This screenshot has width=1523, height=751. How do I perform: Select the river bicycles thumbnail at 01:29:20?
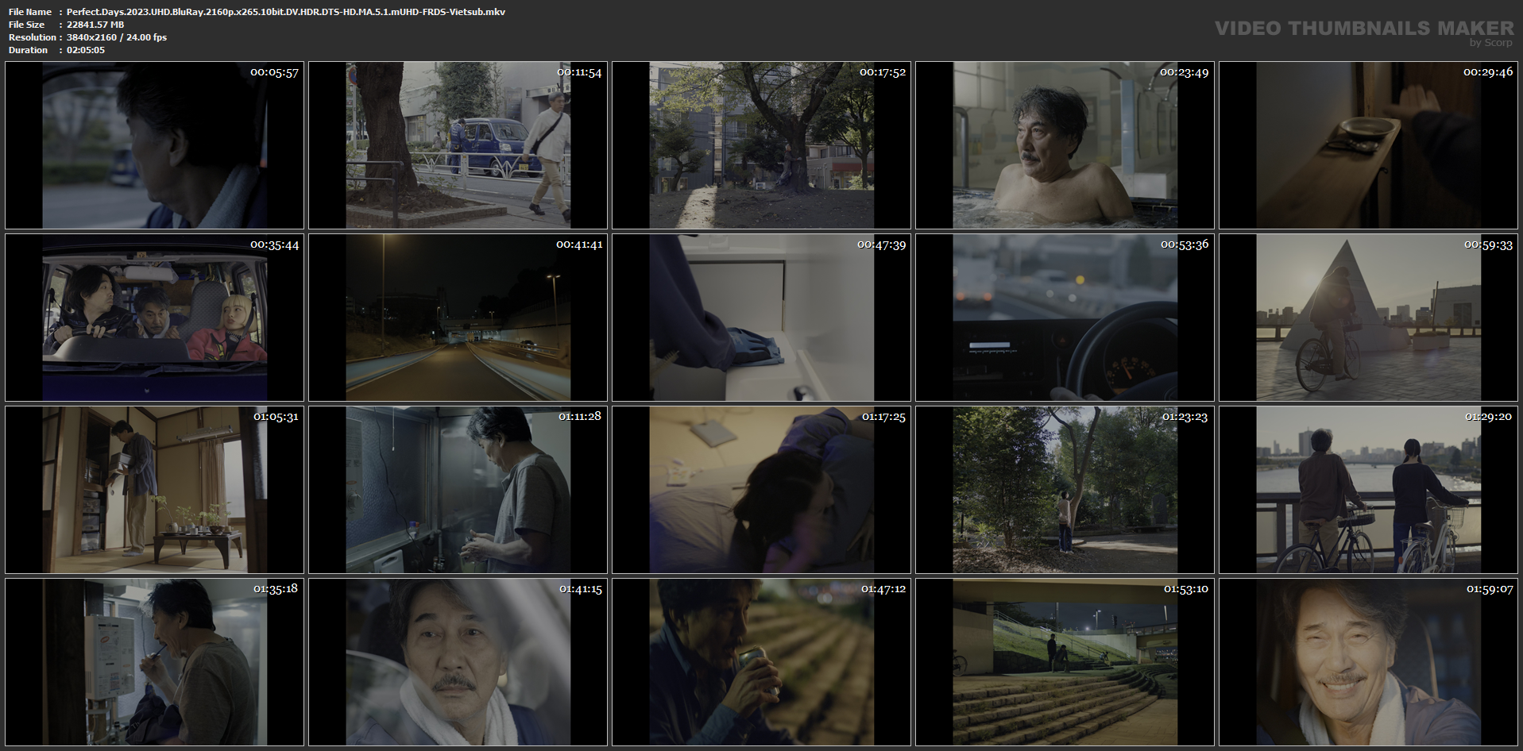(1368, 490)
